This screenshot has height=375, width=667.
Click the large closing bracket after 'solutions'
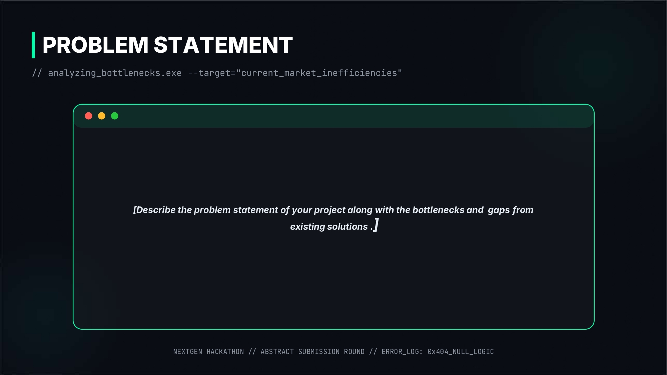pos(376,225)
